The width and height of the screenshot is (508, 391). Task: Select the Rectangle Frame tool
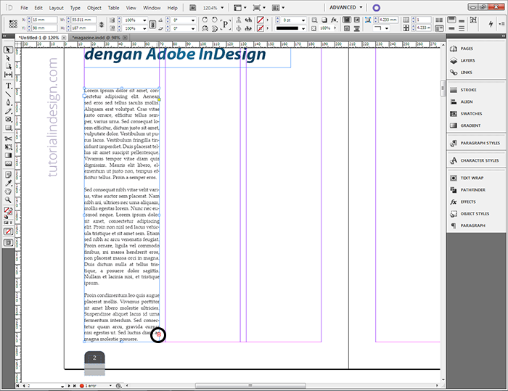[x=8, y=119]
